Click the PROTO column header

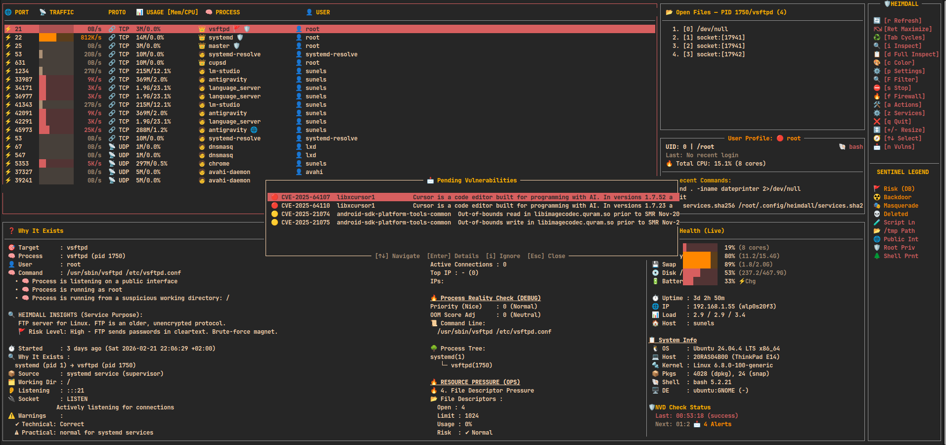point(117,12)
